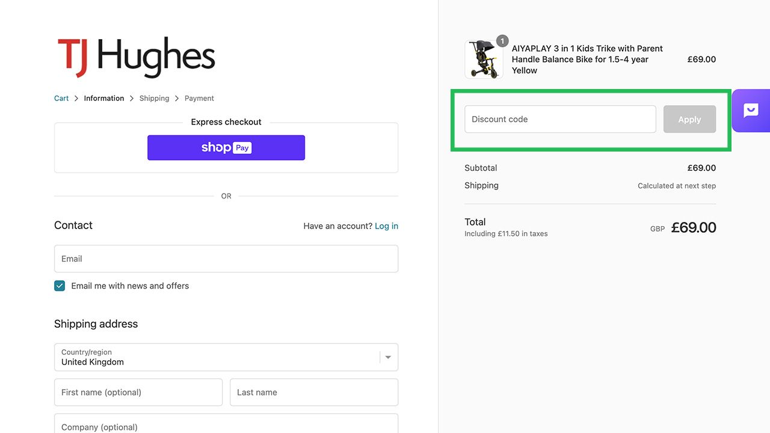Select the Payment breadcrumb step
Screen dimensions: 770x433
pyautogui.click(x=199, y=98)
